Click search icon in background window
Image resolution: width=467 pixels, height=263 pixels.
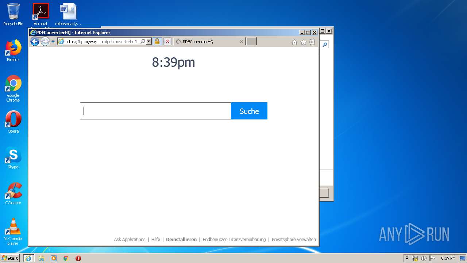pos(324,45)
